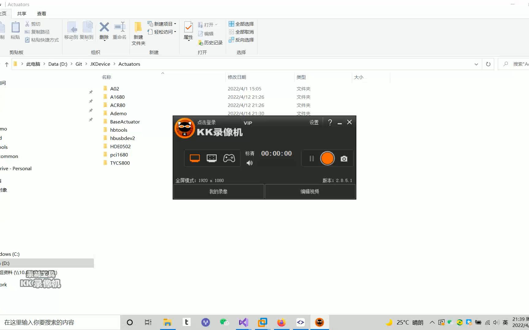The width and height of the screenshot is (529, 330).
Task: Open 设置 in KK recorder
Action: [314, 122]
